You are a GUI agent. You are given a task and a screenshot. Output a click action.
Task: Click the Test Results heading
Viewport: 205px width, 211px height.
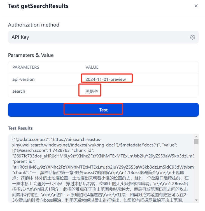[x=20, y=128]
